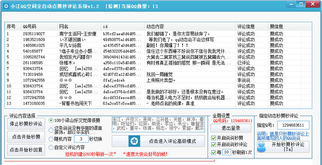
Task: Click the QQ号码 column header
Action: coord(39,26)
